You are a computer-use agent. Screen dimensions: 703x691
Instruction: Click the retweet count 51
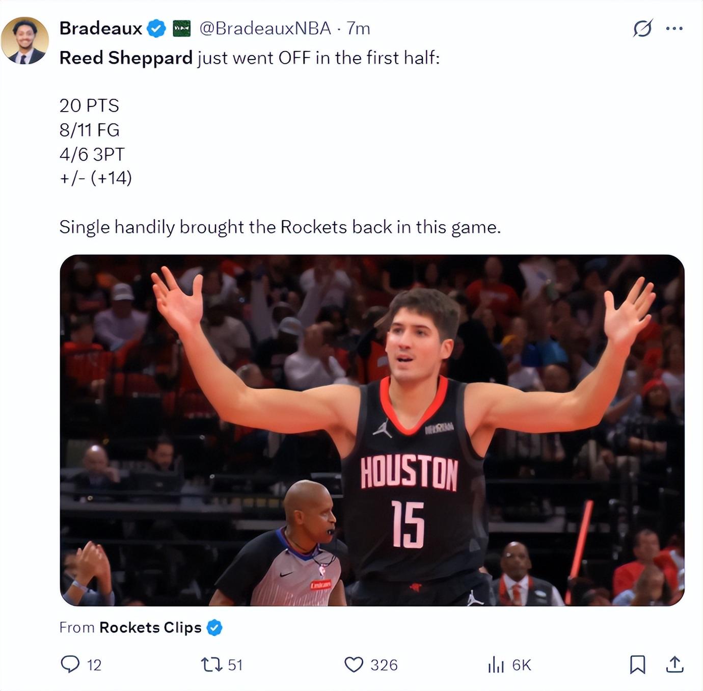(235, 665)
